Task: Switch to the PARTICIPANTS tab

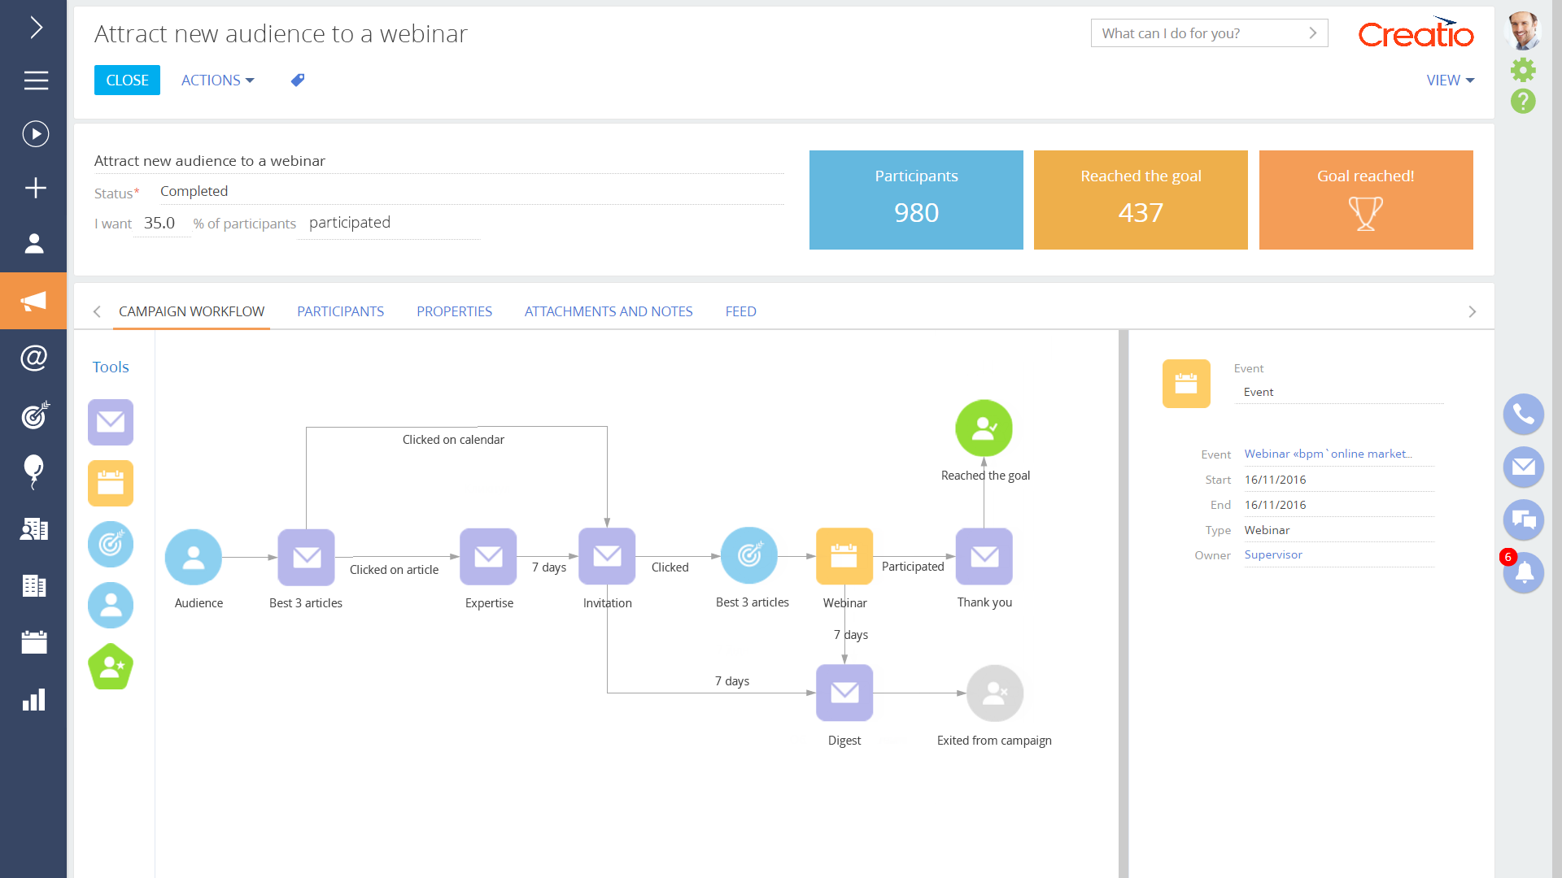Action: (x=340, y=311)
